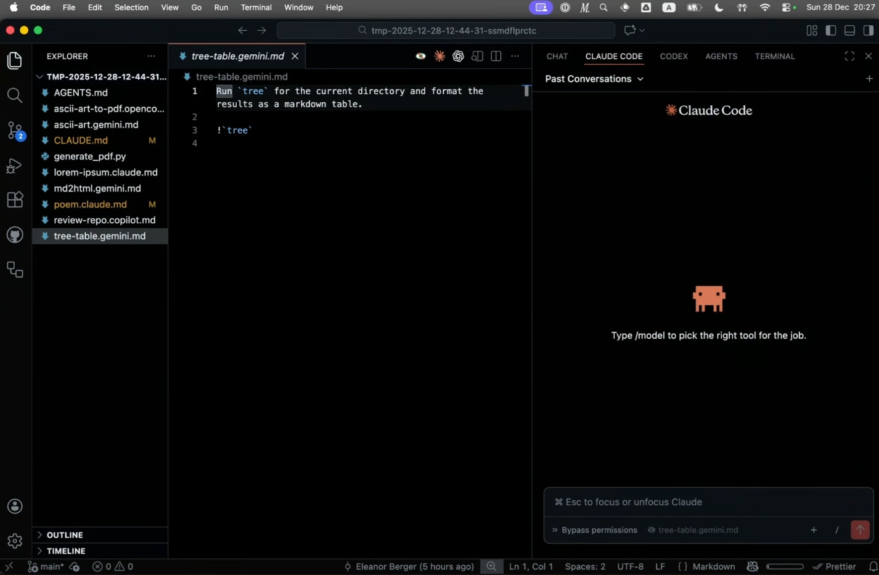Open the bottom squares icon in activity bar
Screen dimensions: 879x575
point(15,270)
